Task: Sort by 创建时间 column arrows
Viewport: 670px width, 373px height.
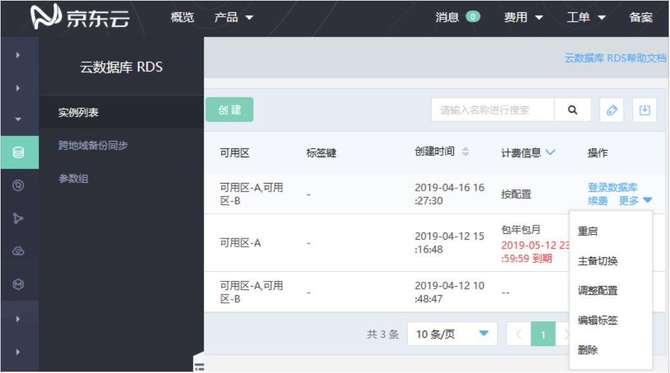Action: pos(466,151)
